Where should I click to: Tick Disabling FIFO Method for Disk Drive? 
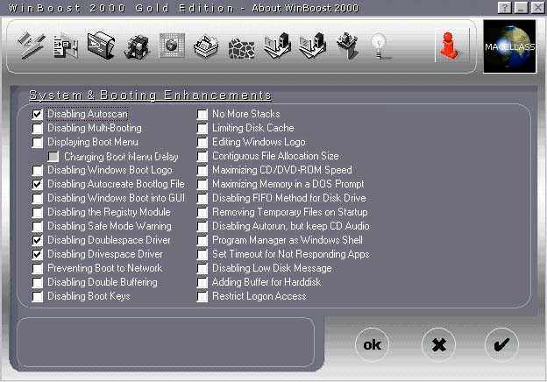point(202,198)
